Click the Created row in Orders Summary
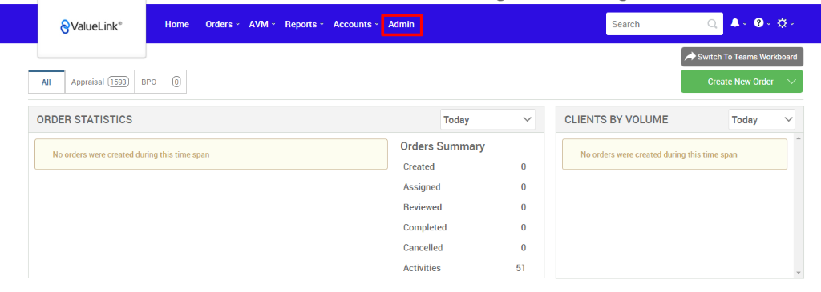The image size is (821, 292). [465, 166]
